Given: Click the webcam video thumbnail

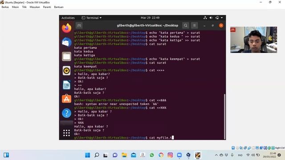Looking at the screenshot, I should (x=253, y=40).
